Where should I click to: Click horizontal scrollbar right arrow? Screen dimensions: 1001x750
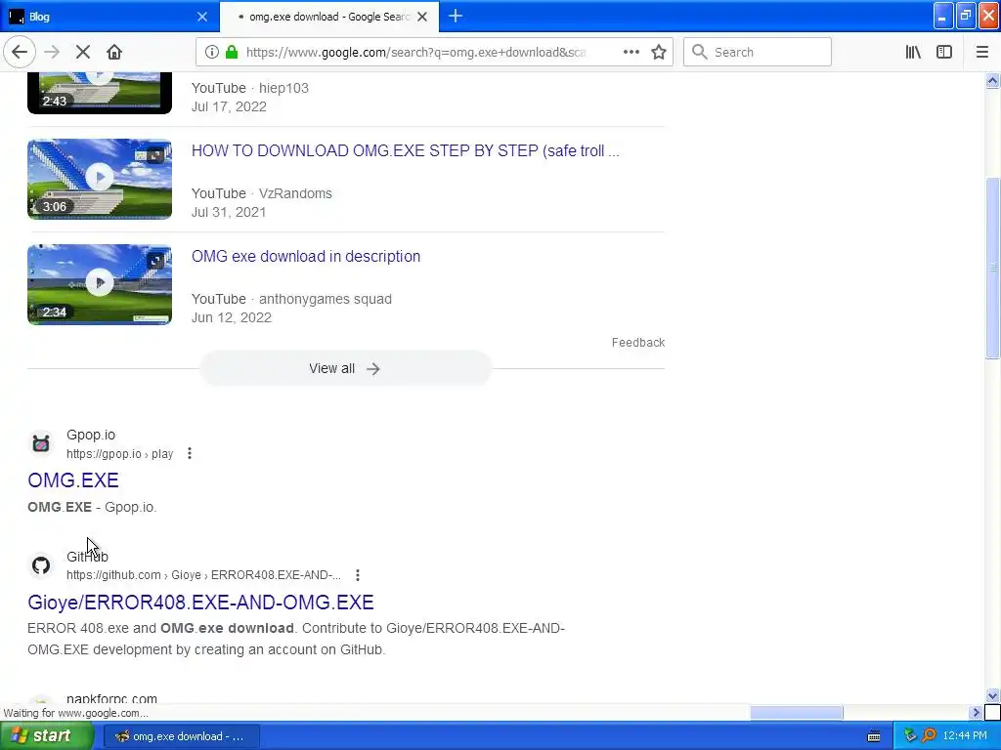977,712
